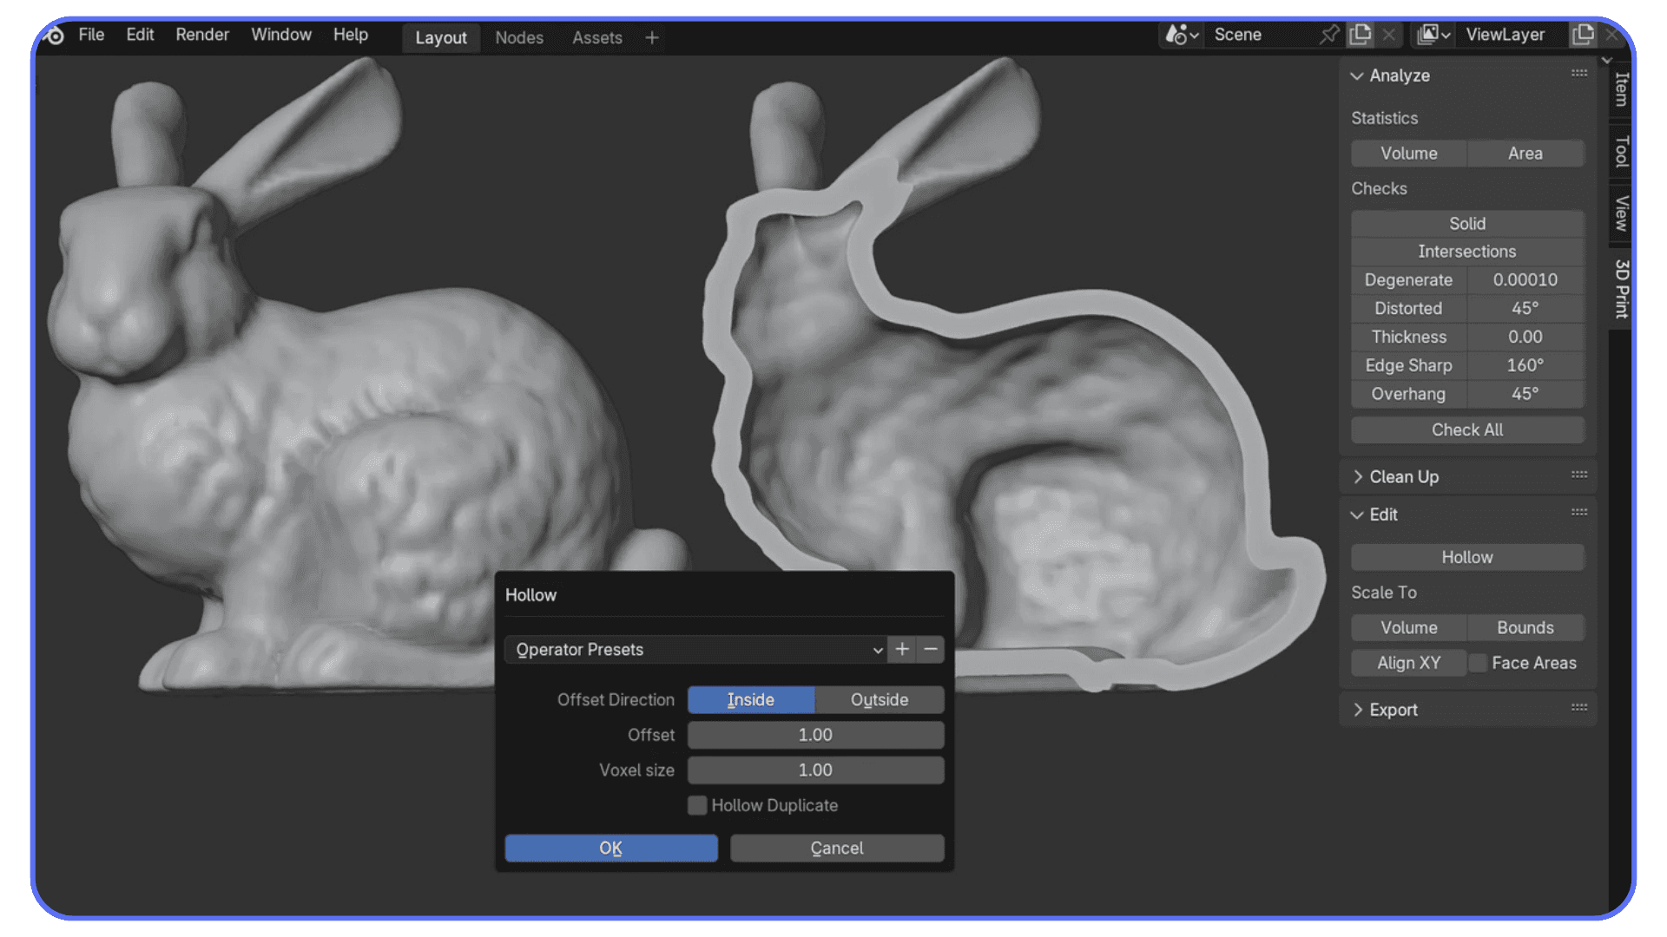Screen dimensions: 1667x937
Task: Create new scene with duplicate icon
Action: point(1361,35)
